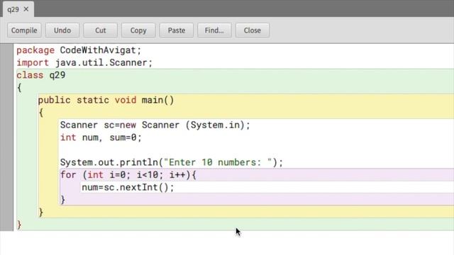Click the class closing brace

click(x=19, y=225)
